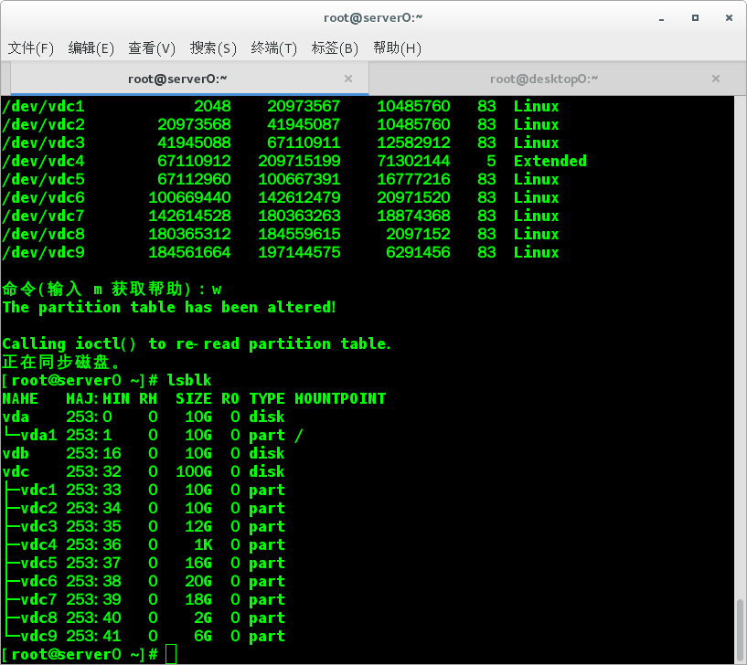The height and width of the screenshot is (665, 747).
Task: Click the /dev/vdc1 fdisk row
Action: 280,106
